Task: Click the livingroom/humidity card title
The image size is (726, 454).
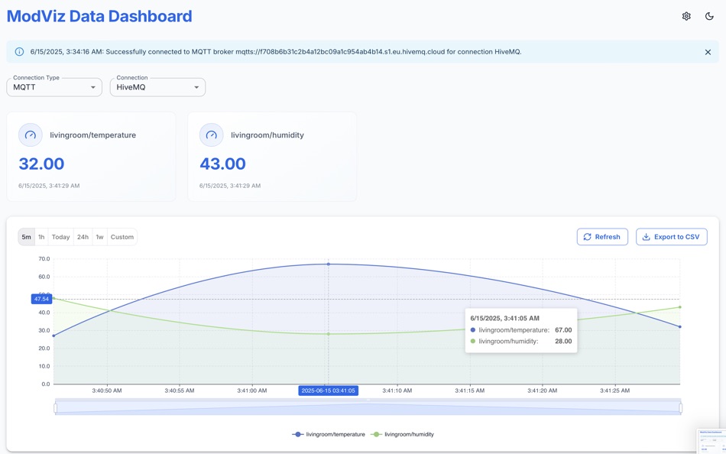Action: coord(267,135)
